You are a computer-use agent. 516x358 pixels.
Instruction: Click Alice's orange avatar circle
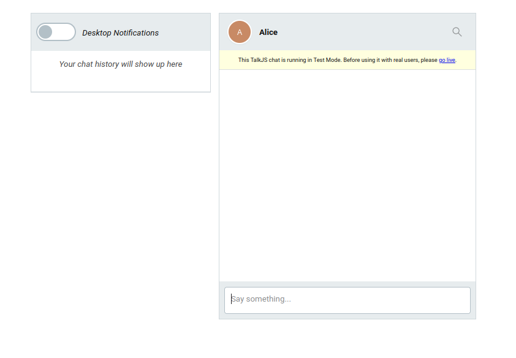pyautogui.click(x=240, y=32)
